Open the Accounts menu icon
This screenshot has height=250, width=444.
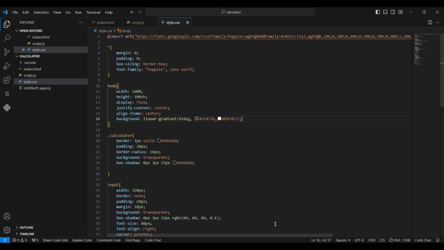coord(7,216)
